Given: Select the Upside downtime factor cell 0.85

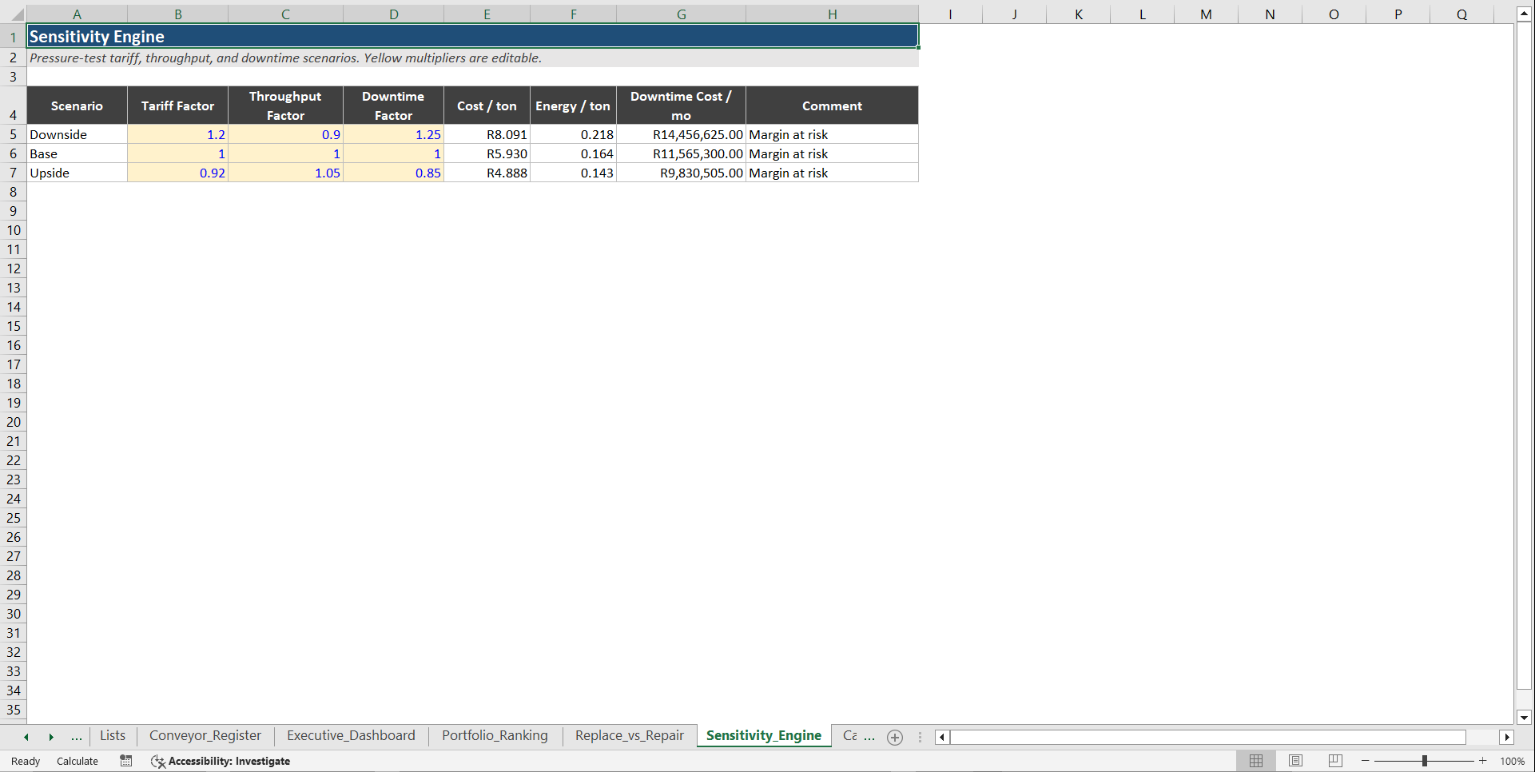Looking at the screenshot, I should [393, 173].
